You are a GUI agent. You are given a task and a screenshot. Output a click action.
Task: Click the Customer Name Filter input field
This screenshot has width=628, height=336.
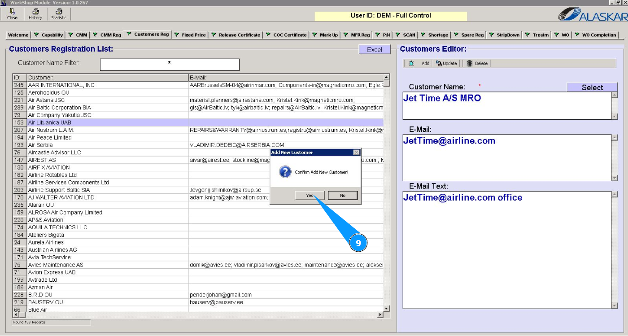click(170, 65)
